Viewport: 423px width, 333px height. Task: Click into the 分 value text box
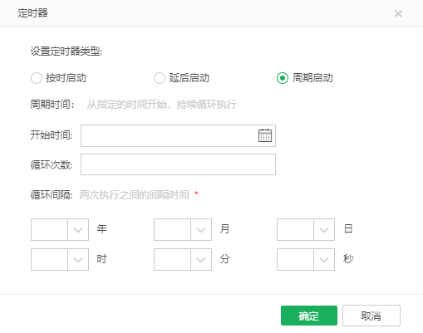pyautogui.click(x=172, y=259)
